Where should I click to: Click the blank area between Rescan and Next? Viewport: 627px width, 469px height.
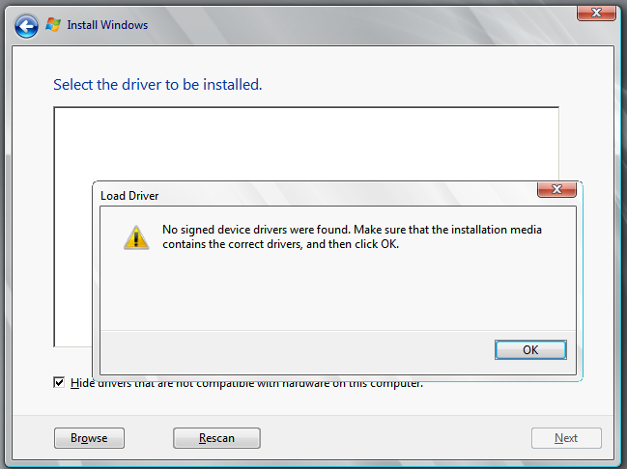click(x=396, y=438)
